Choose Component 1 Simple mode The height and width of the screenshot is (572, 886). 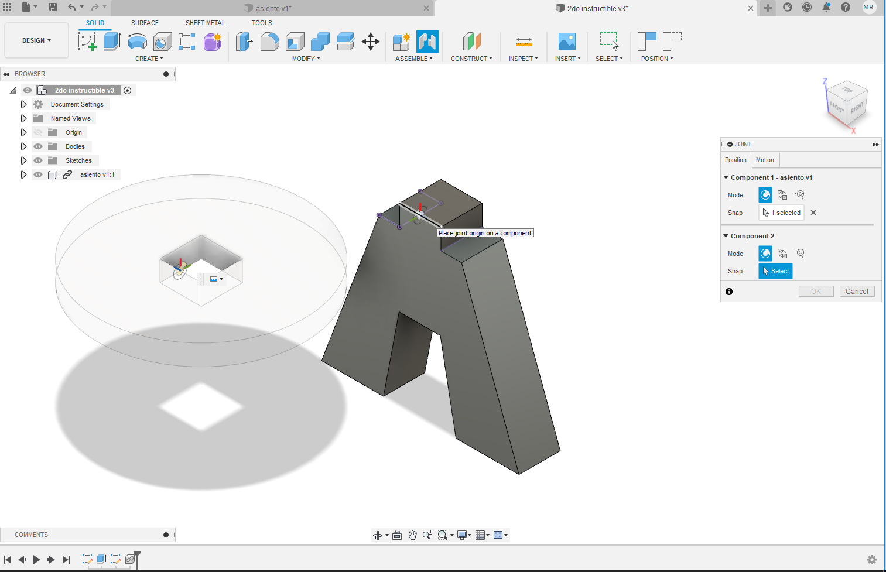click(x=765, y=195)
